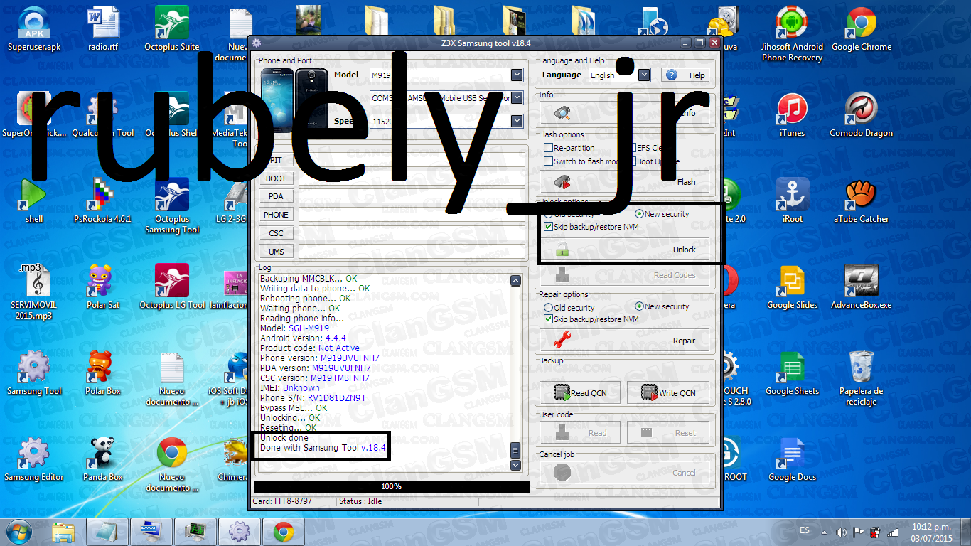Open Jihosoft Android Phone Recovery icon
Image resolution: width=971 pixels, height=546 pixels.
[792, 34]
